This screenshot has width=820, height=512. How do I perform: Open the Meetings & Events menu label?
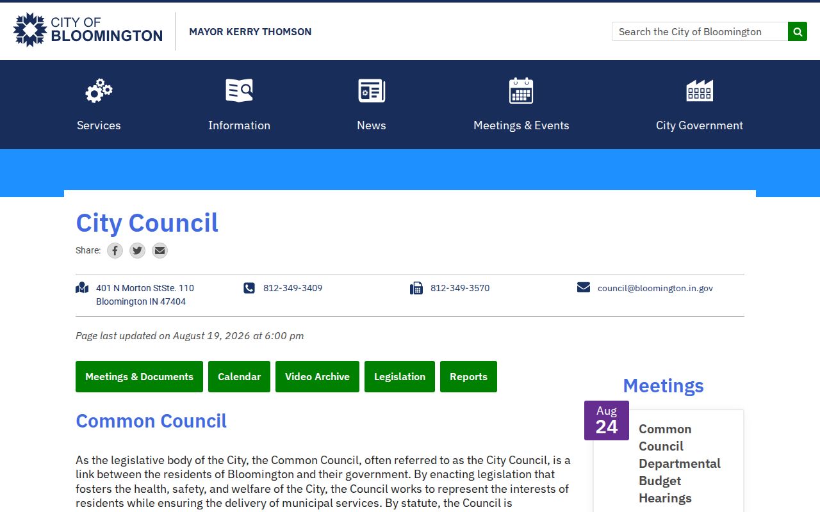pos(521,125)
